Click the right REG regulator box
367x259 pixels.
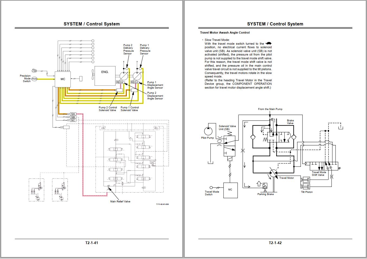pyautogui.click(x=134, y=82)
